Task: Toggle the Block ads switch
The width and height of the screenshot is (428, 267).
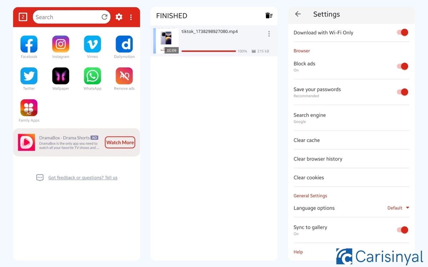Action: click(x=403, y=66)
